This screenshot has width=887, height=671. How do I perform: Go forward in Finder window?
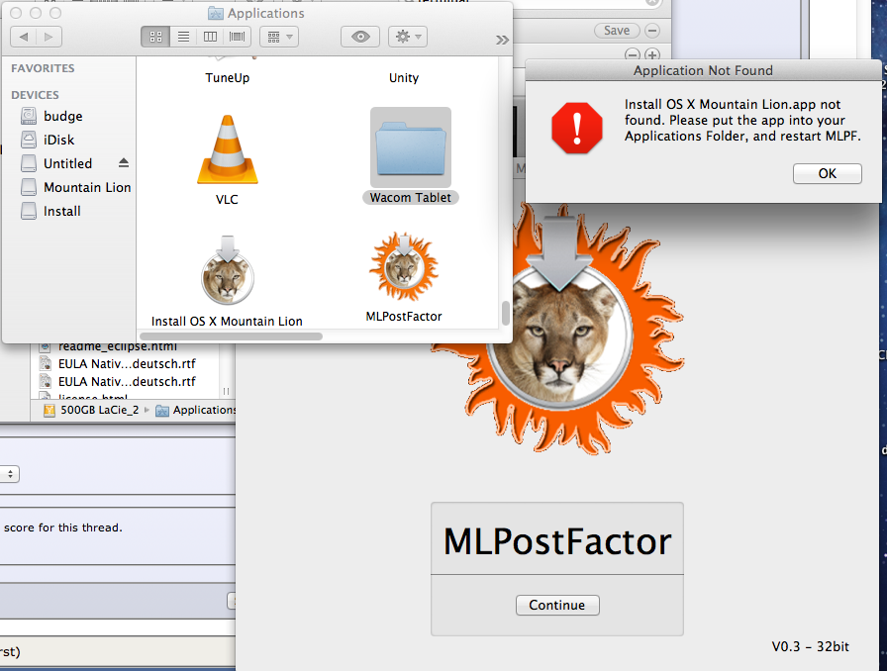tap(49, 37)
